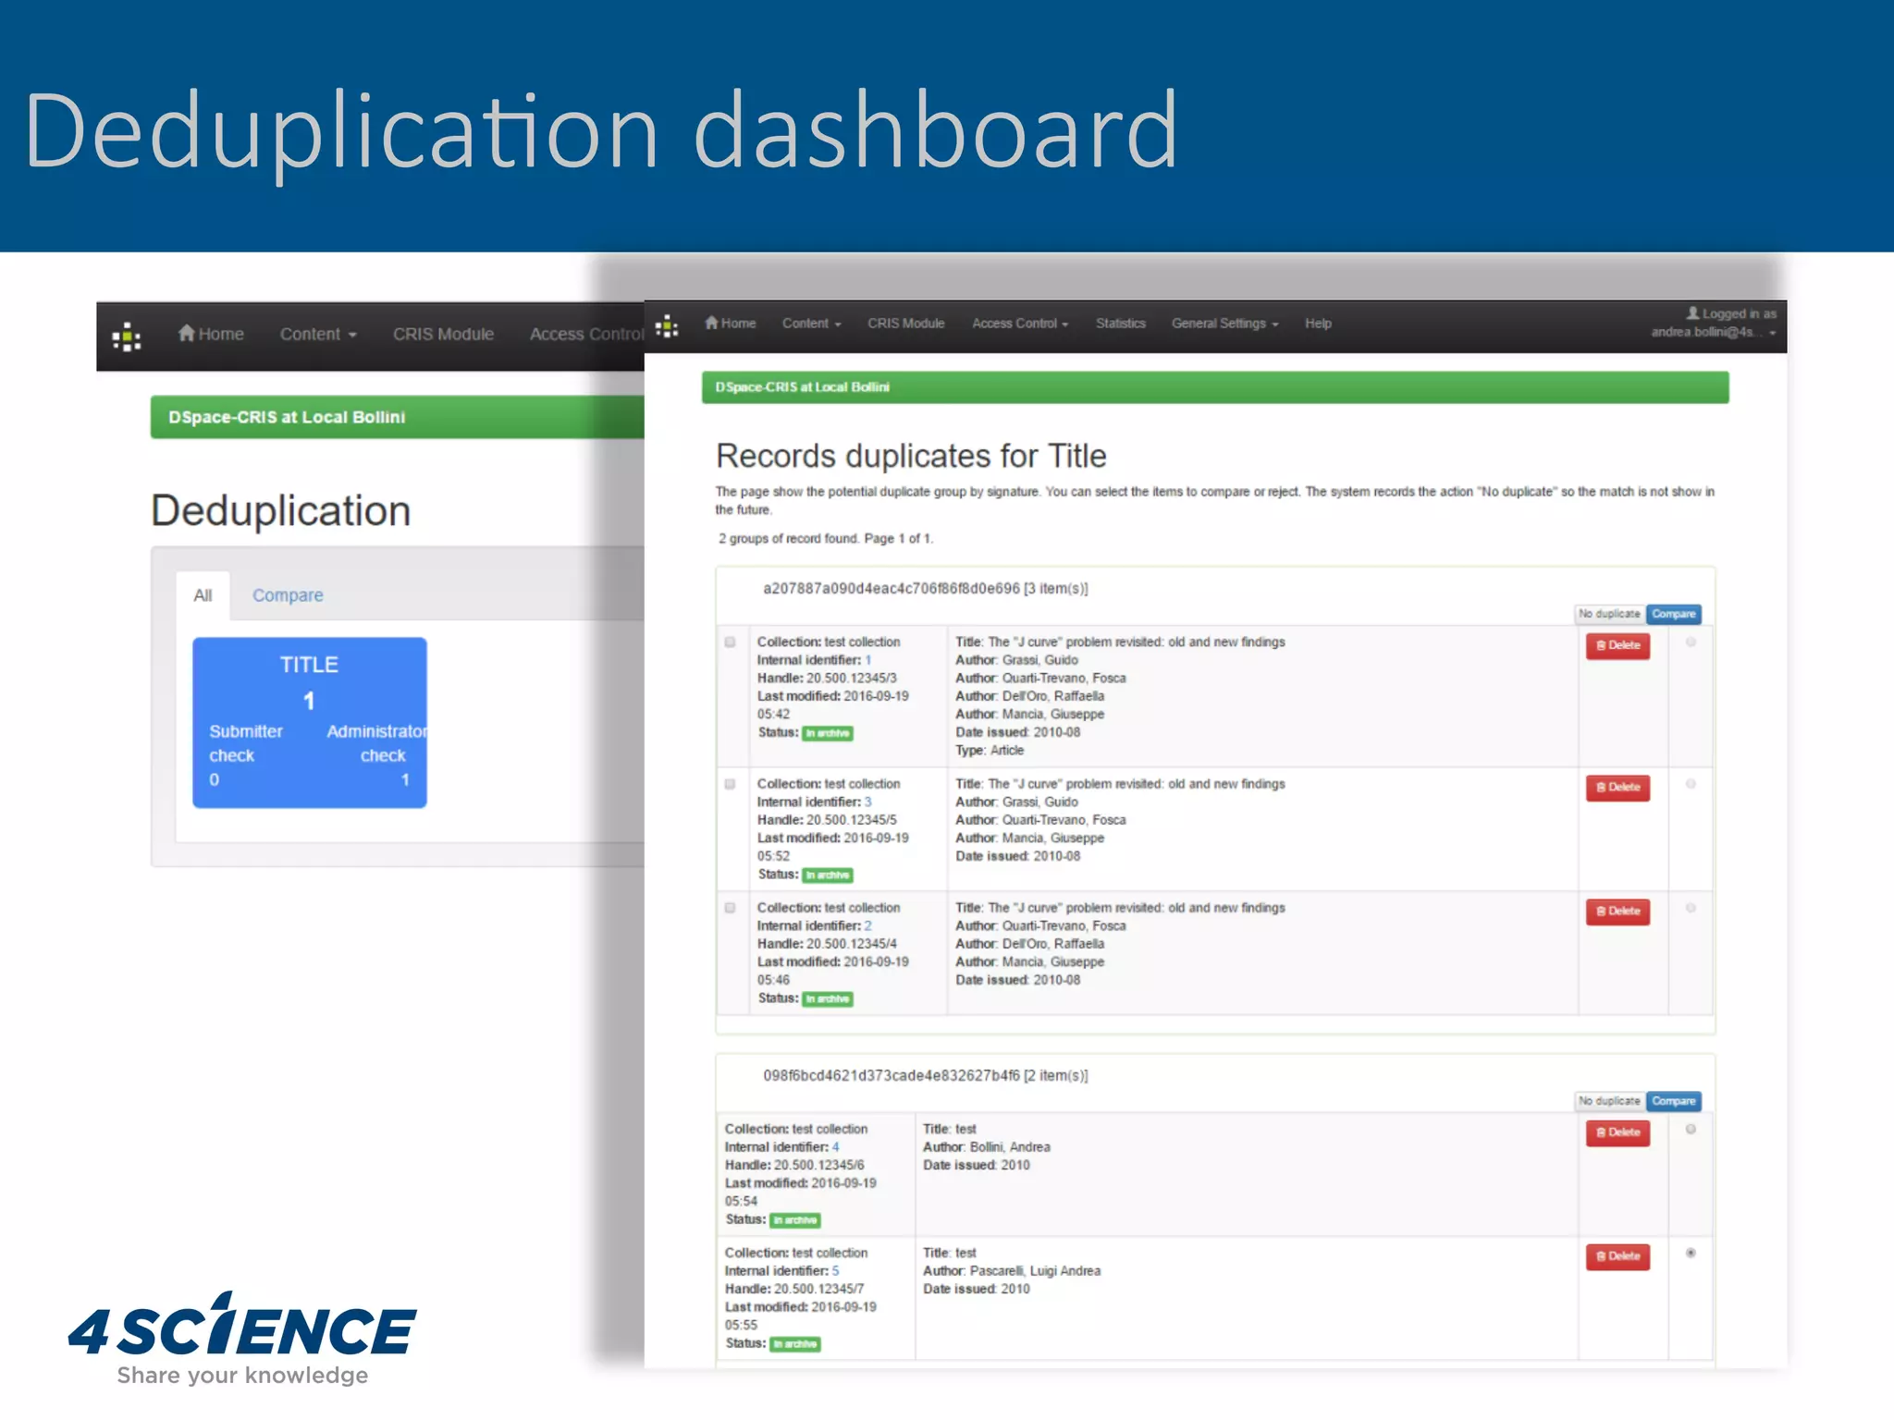Click Compare for group 098f6bcd4621d373
This screenshot has width=1894, height=1420.
[1673, 1101]
